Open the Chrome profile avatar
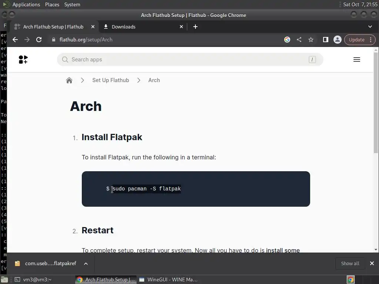Screen dimensions: 379x284 tap(338, 40)
